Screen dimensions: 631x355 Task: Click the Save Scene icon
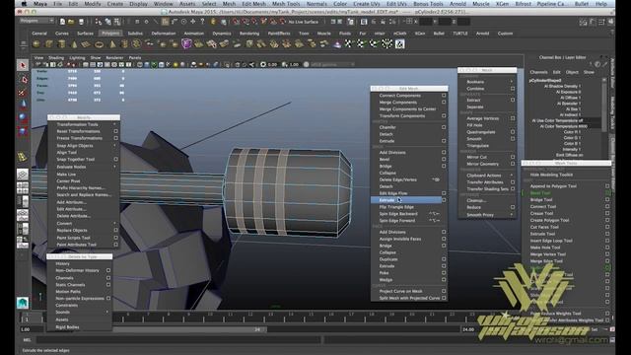81,22
